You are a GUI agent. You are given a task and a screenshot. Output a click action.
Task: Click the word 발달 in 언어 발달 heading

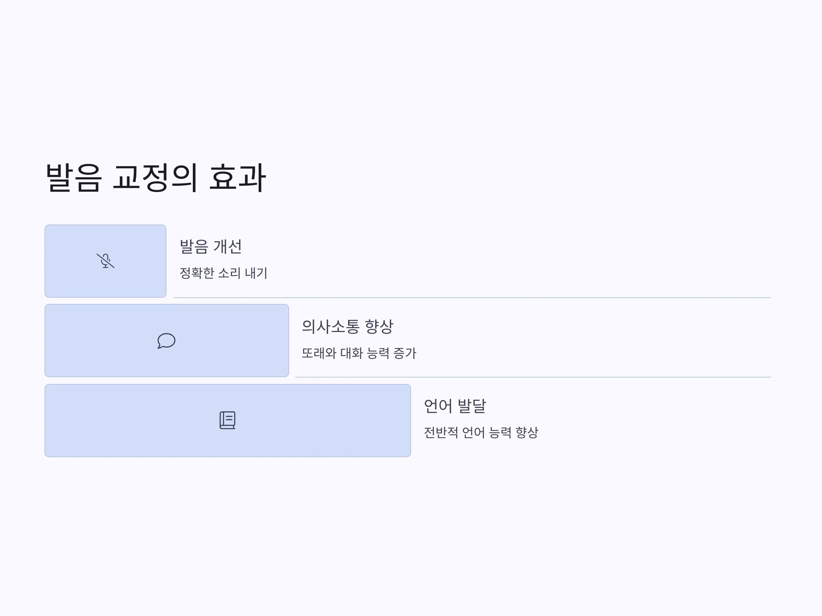coord(472,406)
